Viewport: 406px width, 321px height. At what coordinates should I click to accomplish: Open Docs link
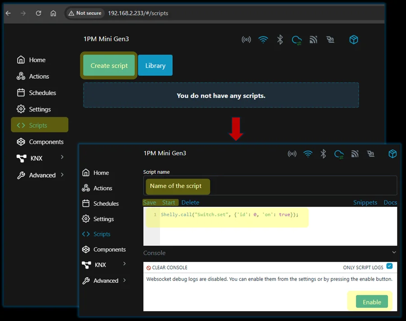390,202
